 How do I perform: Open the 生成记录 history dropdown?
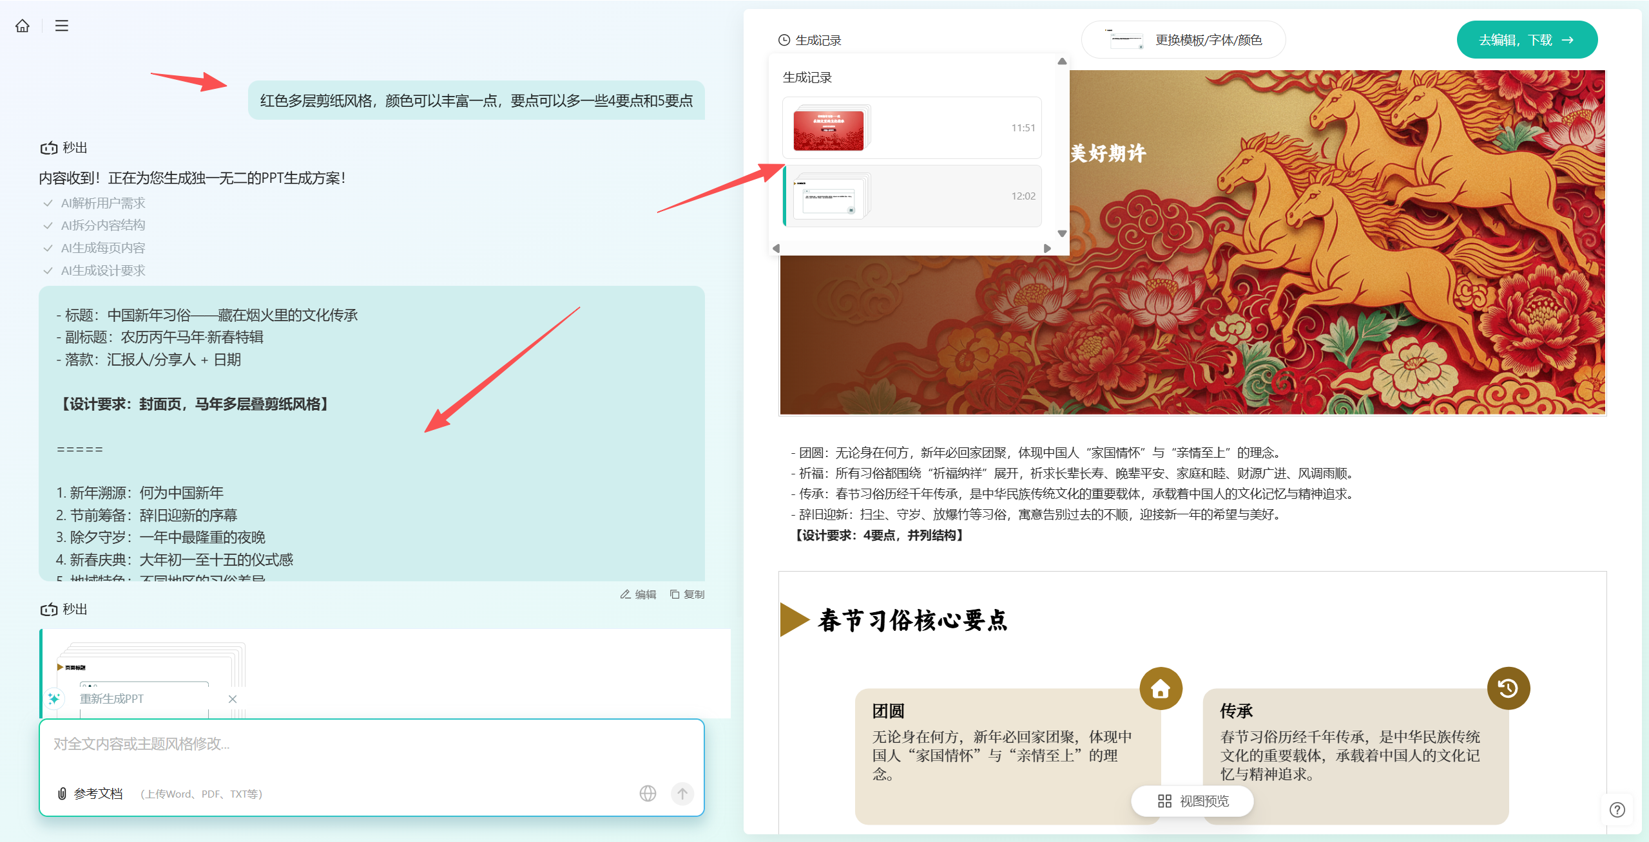coord(810,40)
